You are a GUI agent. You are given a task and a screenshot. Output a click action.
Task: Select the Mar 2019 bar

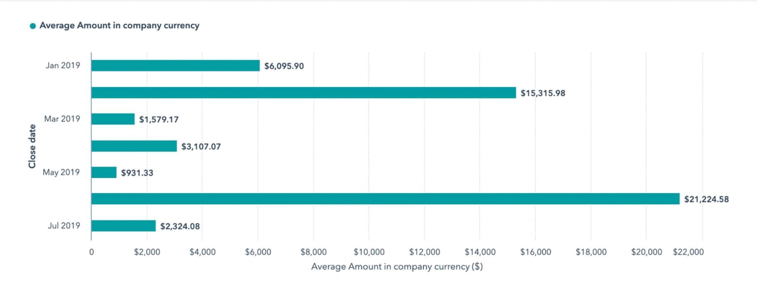pyautogui.click(x=113, y=119)
